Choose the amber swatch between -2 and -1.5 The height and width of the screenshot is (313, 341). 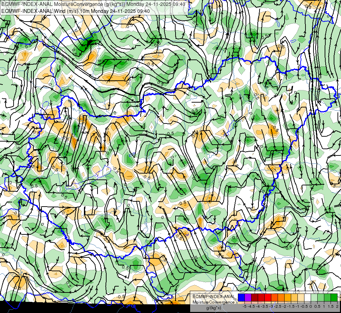click(x=288, y=297)
